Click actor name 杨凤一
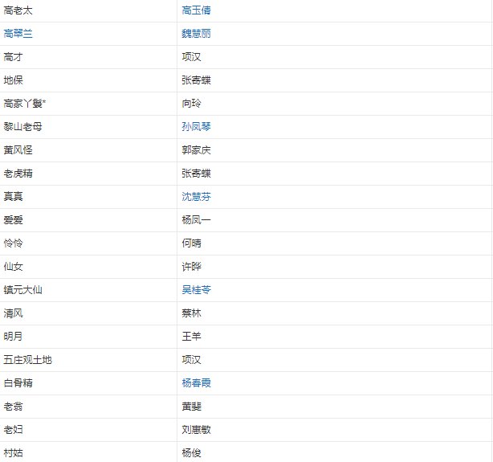 click(x=197, y=220)
